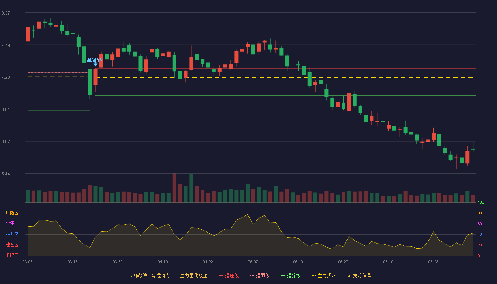Click the blue 40 indicator scale value

480,235
